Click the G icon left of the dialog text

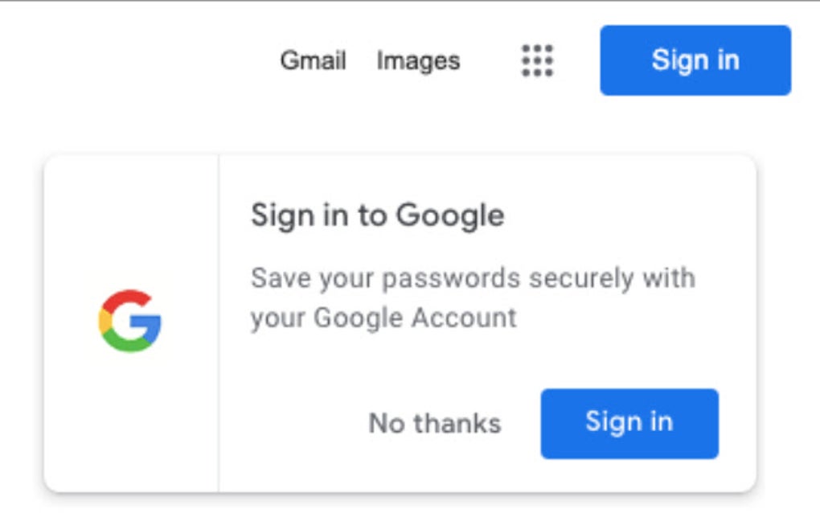130,321
